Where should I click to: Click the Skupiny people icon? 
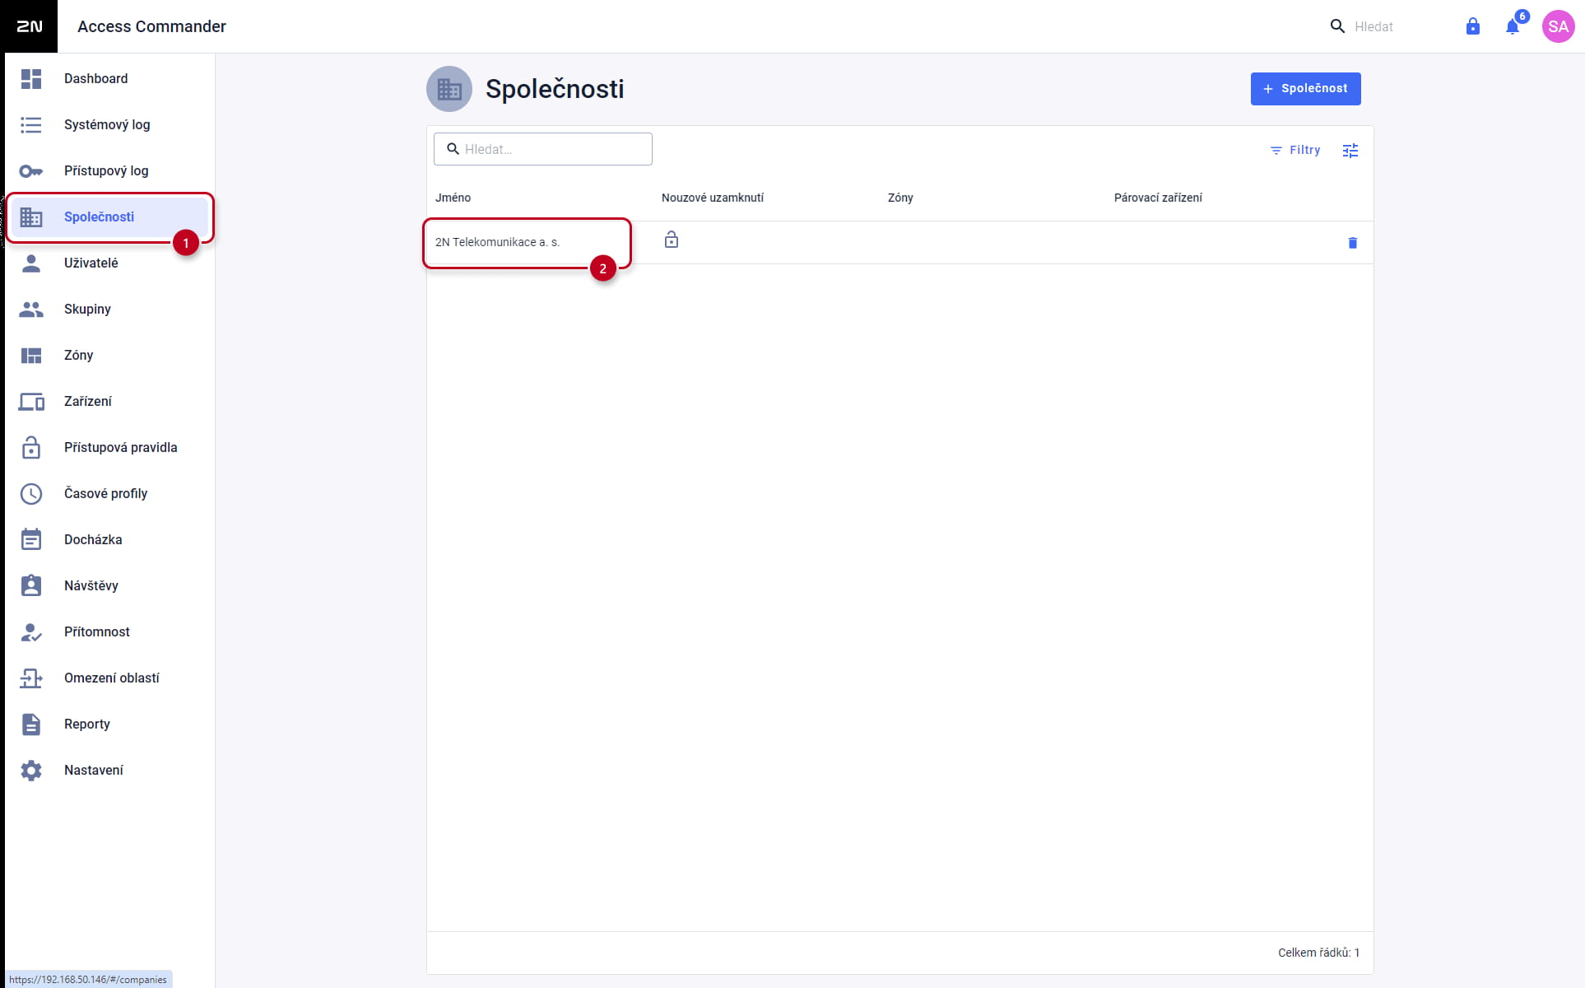pyautogui.click(x=31, y=310)
